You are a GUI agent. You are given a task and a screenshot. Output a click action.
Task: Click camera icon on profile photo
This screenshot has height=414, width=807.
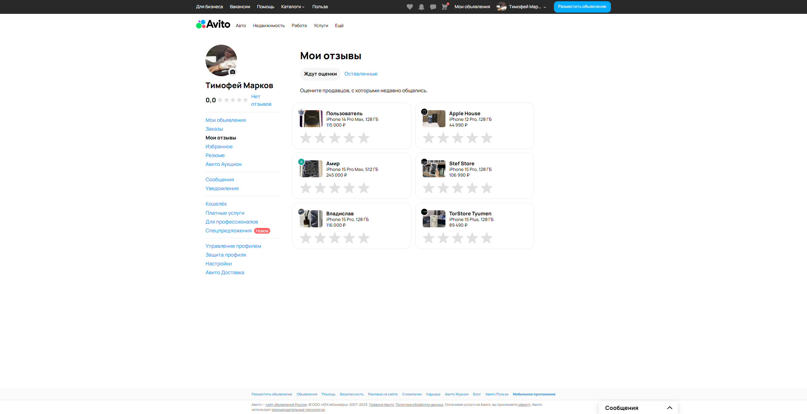click(x=233, y=72)
